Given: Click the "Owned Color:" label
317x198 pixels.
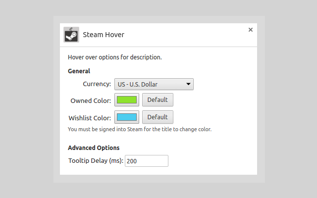Looking at the screenshot, I should tap(91, 100).
